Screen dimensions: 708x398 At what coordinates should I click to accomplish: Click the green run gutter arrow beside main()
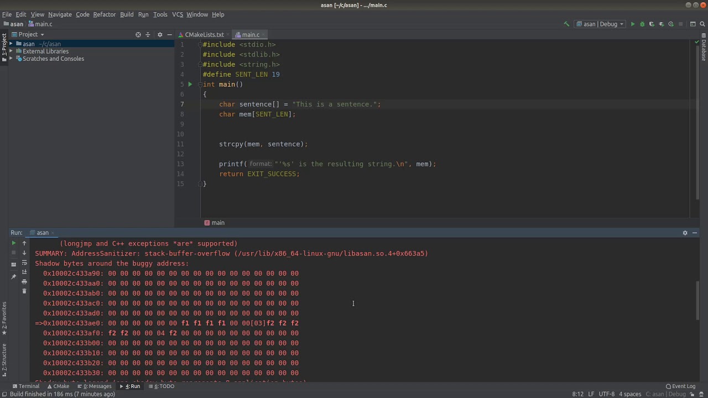pyautogui.click(x=190, y=85)
